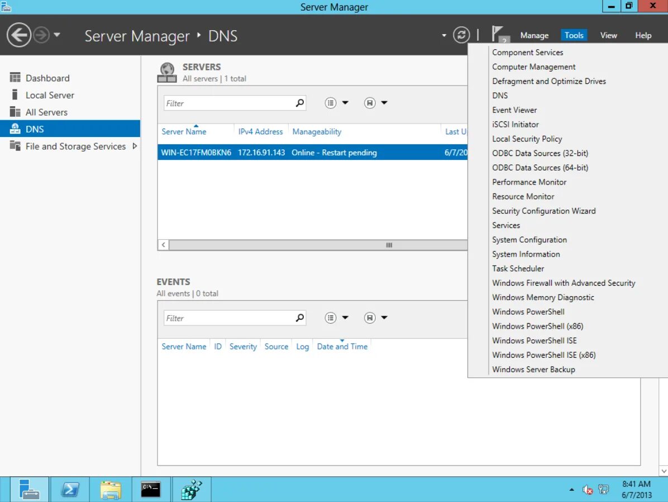
Task: Open Computer Management from Tools menu
Action: tap(533, 67)
